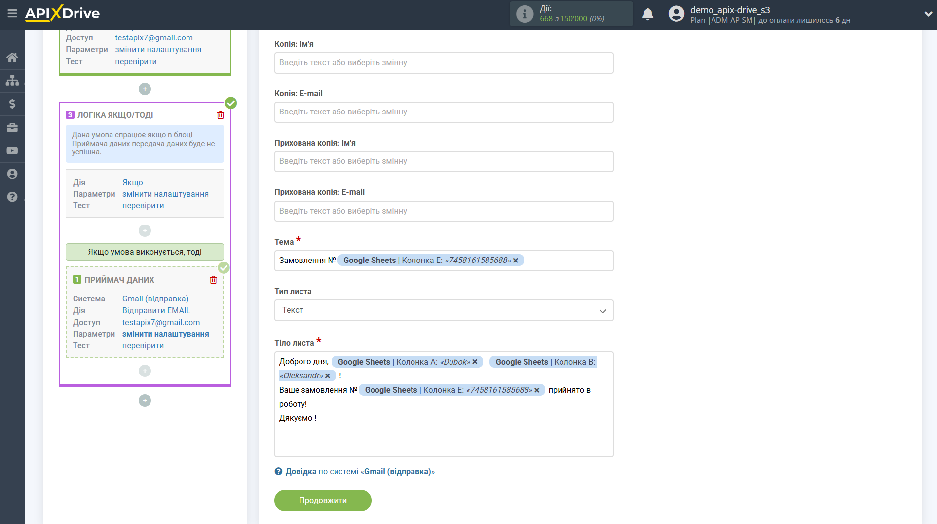
Task: Remove Колонка E variable from Тема field
Action: (516, 261)
